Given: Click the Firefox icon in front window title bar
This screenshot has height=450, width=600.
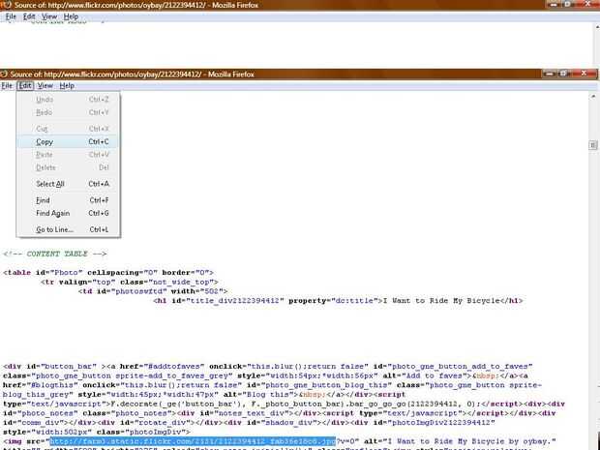Looking at the screenshot, I should 4,74.
